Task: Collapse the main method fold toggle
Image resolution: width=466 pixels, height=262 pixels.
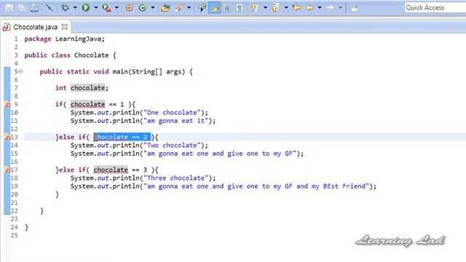Action: 20,71
